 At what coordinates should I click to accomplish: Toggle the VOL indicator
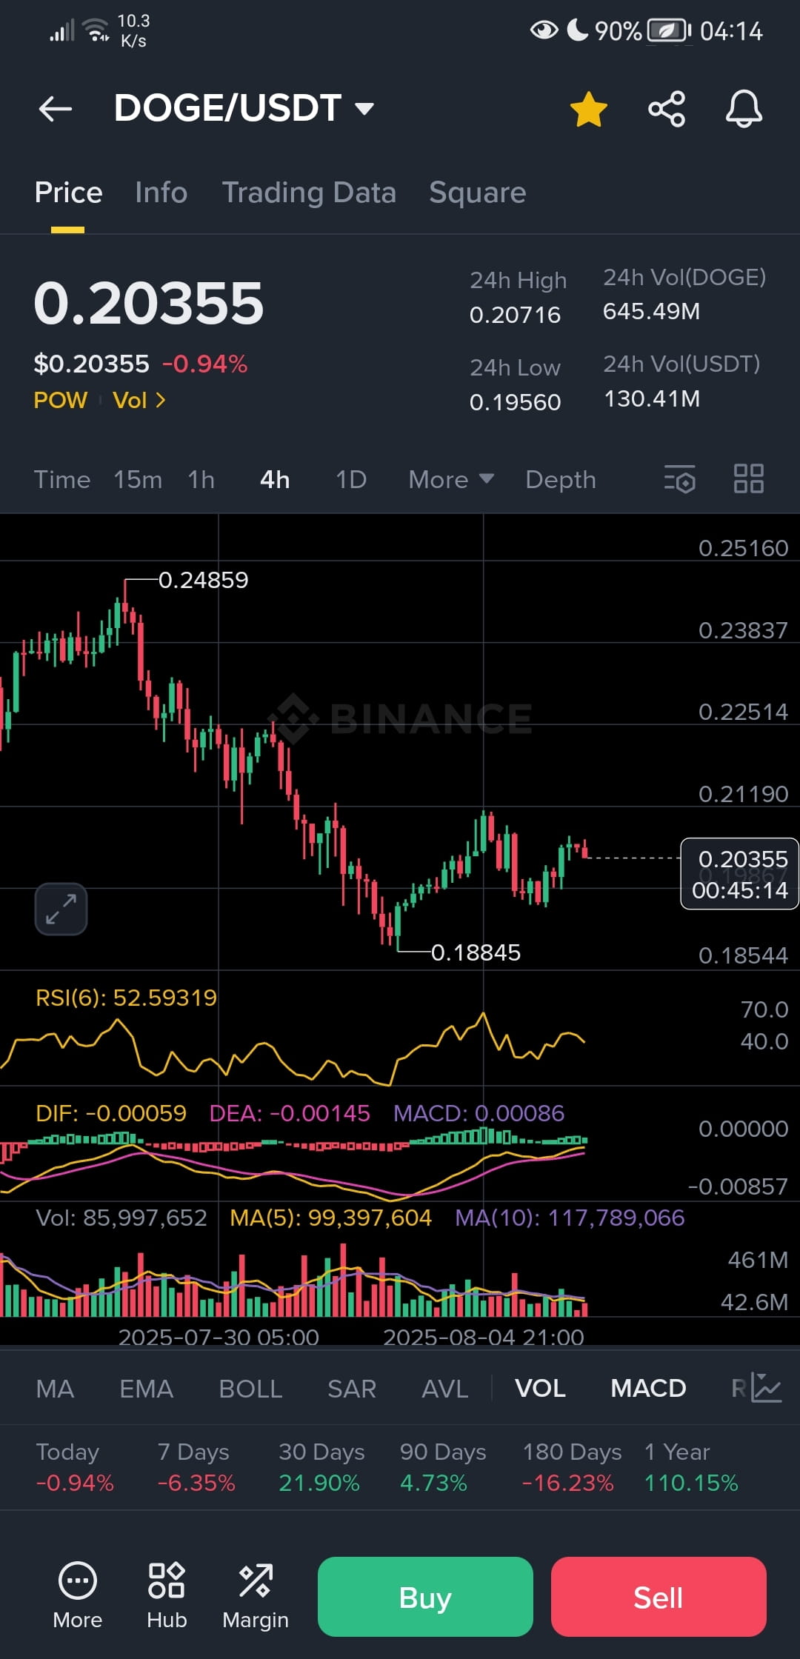(x=540, y=1389)
